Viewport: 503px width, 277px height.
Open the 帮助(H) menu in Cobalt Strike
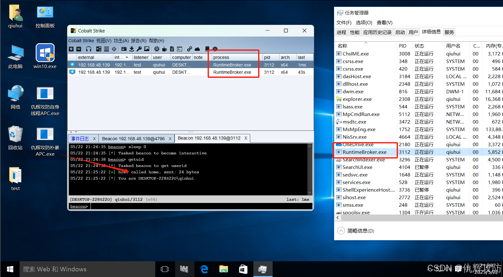[x=157, y=41]
